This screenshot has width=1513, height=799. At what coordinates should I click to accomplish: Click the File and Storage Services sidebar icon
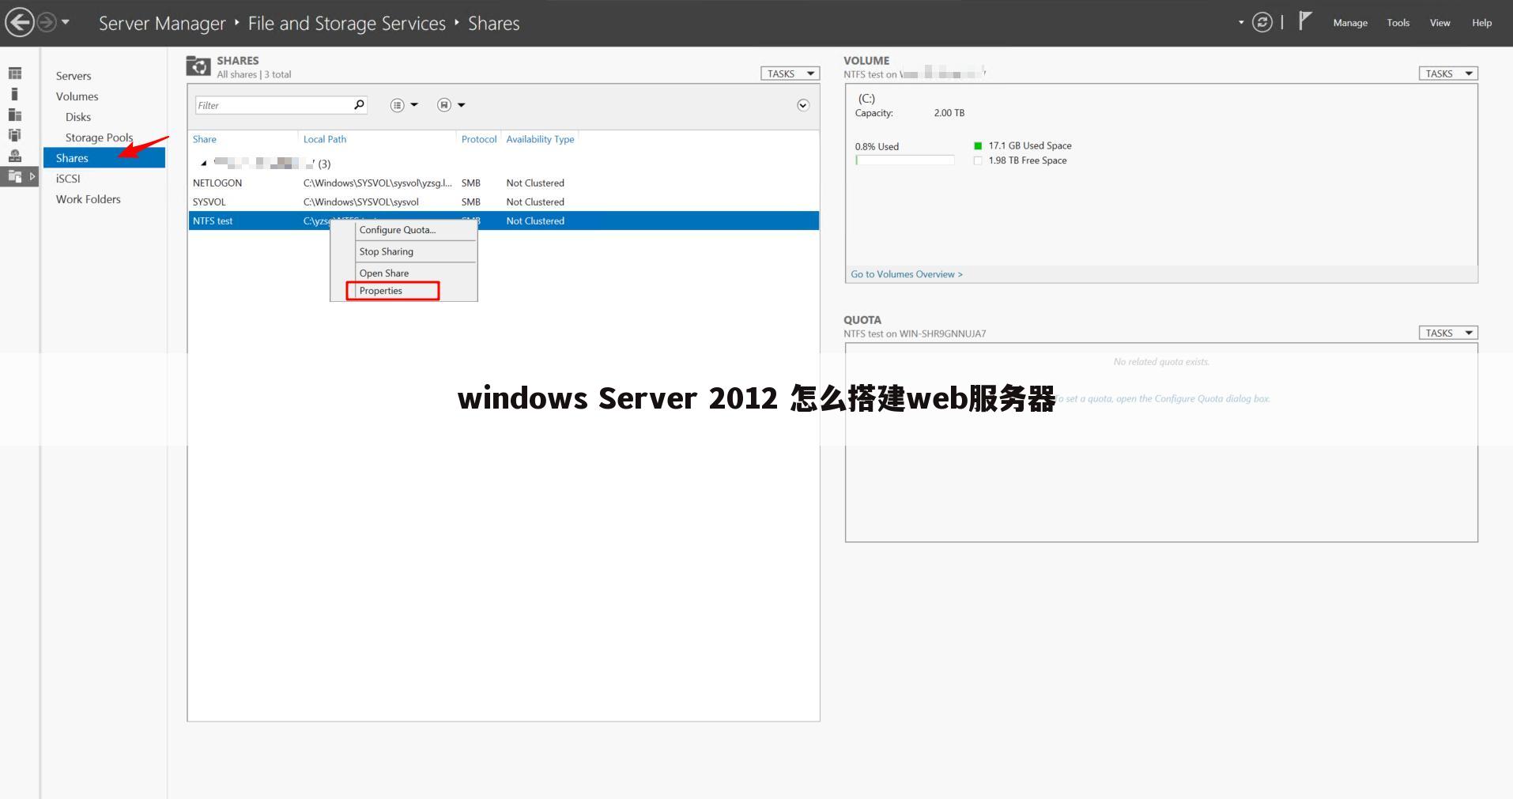pyautogui.click(x=16, y=175)
